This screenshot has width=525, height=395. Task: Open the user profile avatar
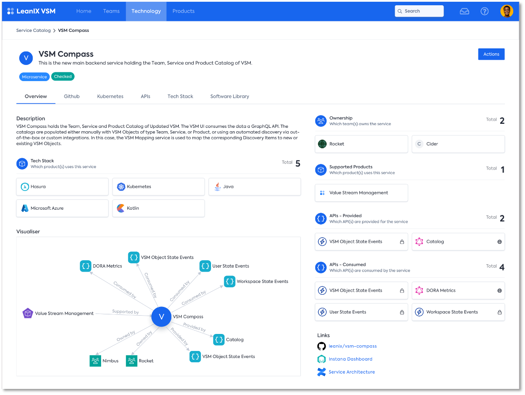click(507, 11)
